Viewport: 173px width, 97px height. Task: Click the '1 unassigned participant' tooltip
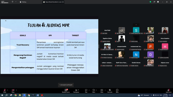point(66,85)
